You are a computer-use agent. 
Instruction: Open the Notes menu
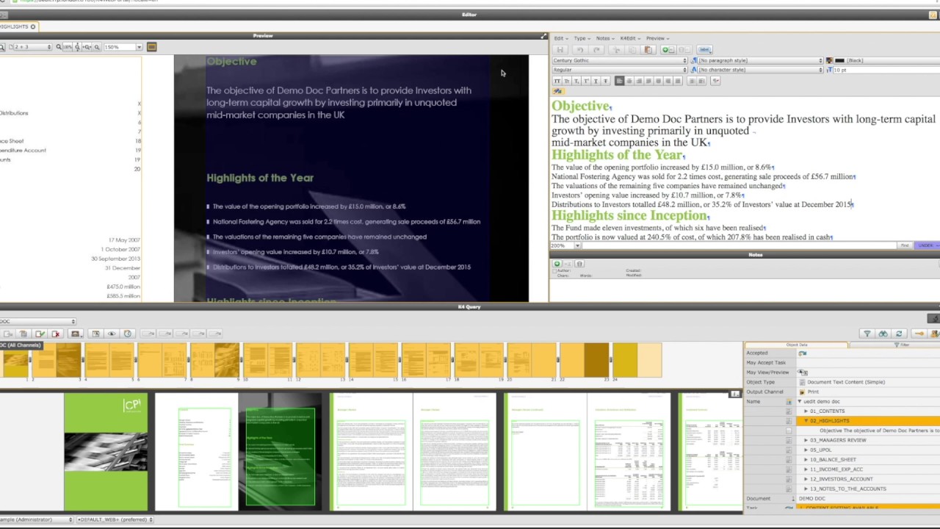[x=604, y=38]
